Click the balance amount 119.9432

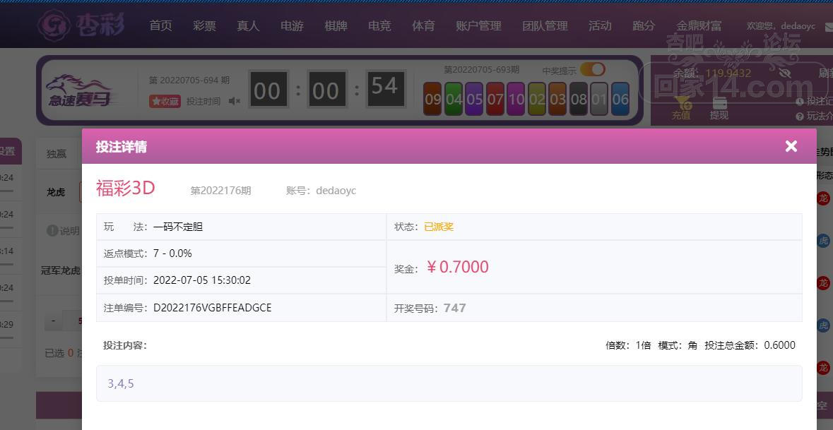coord(728,73)
